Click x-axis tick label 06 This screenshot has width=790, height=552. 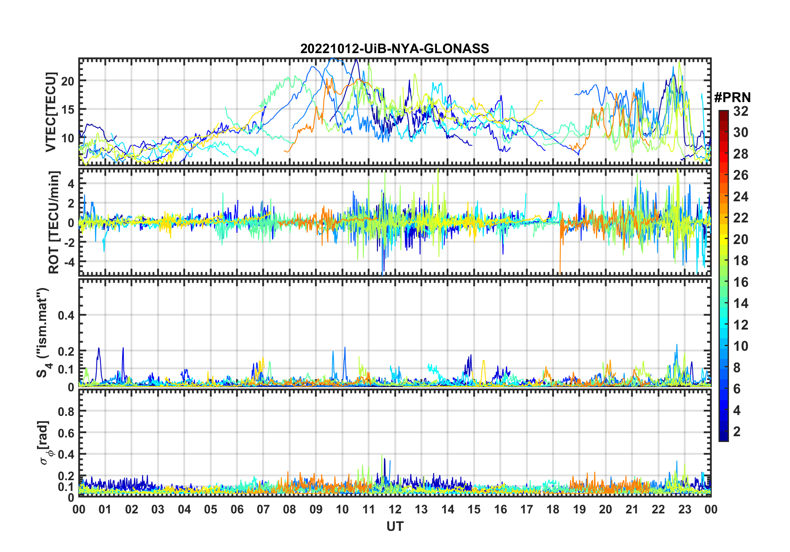[237, 509]
